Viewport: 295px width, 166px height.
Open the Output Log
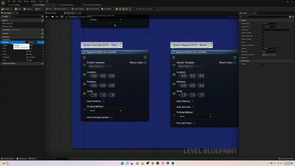point(21,159)
